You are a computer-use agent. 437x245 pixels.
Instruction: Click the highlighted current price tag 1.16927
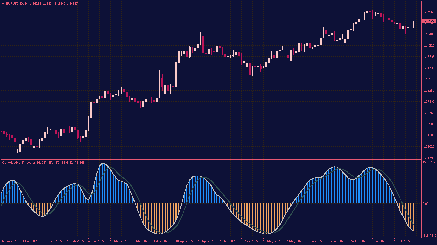tap(429, 21)
